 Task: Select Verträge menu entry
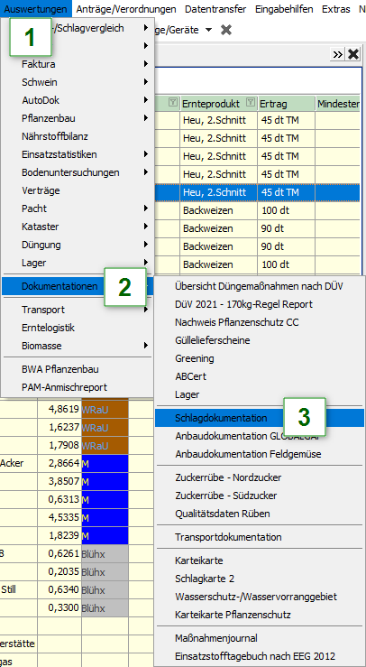(78, 190)
